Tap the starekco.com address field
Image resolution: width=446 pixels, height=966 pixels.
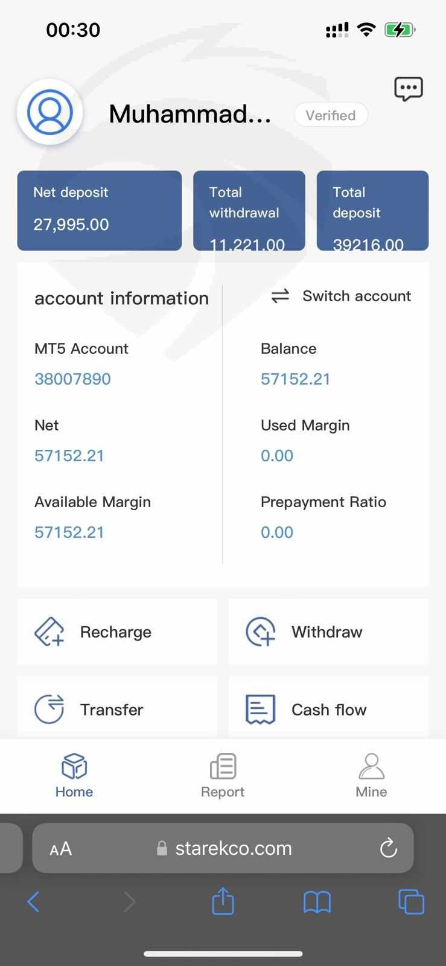pos(232,848)
